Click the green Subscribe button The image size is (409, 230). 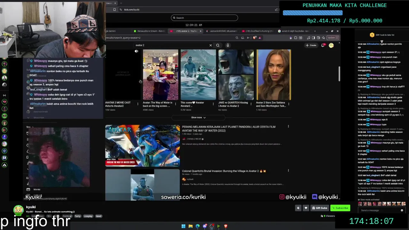coord(340,208)
